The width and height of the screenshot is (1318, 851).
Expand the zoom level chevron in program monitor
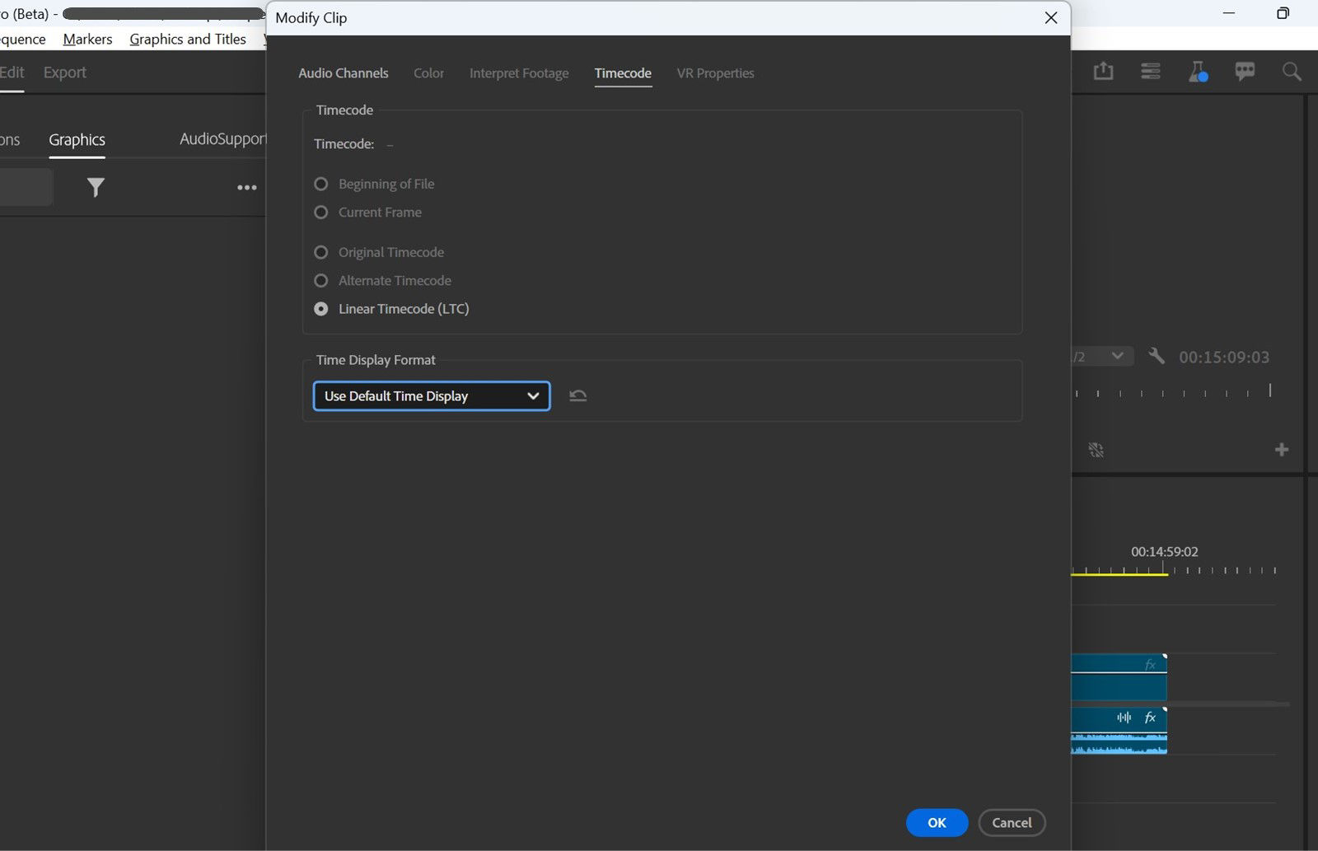pyautogui.click(x=1118, y=356)
